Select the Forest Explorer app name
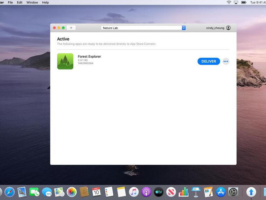The image size is (266, 200). click(x=89, y=56)
